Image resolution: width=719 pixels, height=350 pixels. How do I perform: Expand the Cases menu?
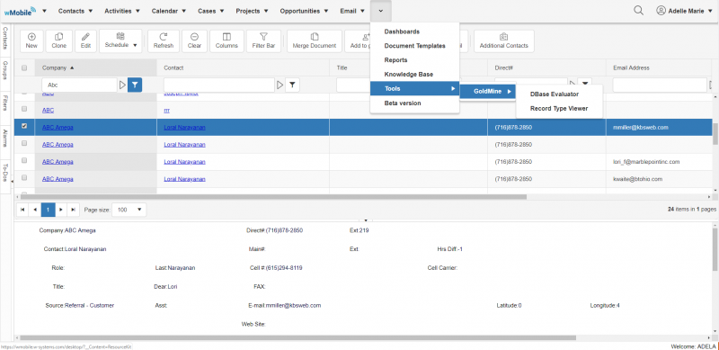[x=211, y=11]
